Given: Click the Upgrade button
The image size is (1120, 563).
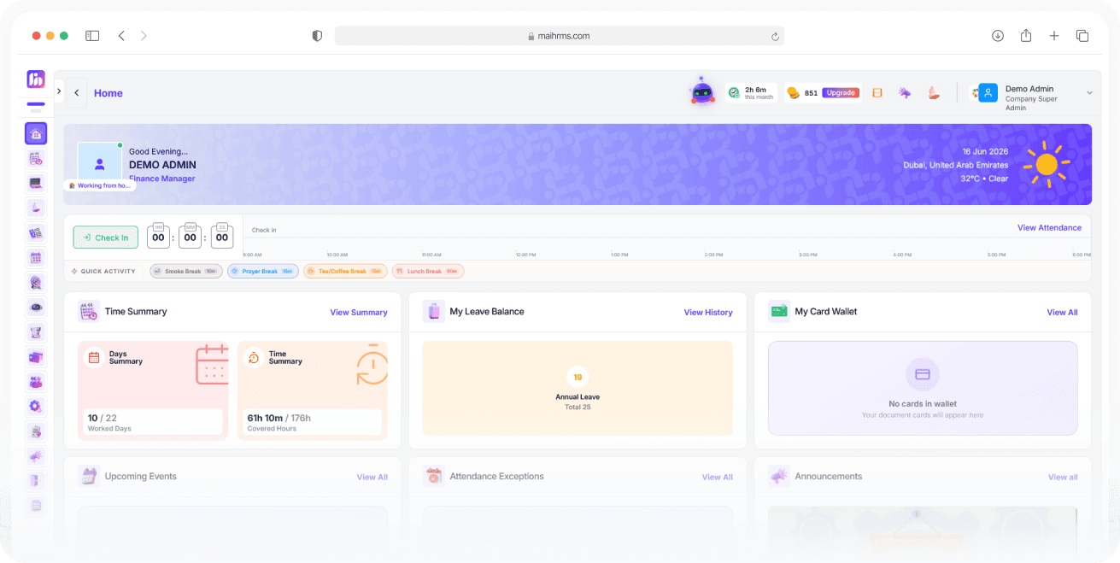Looking at the screenshot, I should 841,92.
